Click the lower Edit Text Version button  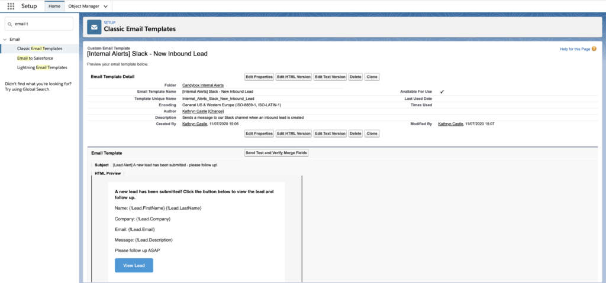pyautogui.click(x=330, y=134)
